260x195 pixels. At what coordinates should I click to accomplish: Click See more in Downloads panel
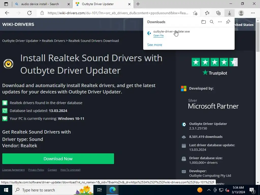pos(155,45)
